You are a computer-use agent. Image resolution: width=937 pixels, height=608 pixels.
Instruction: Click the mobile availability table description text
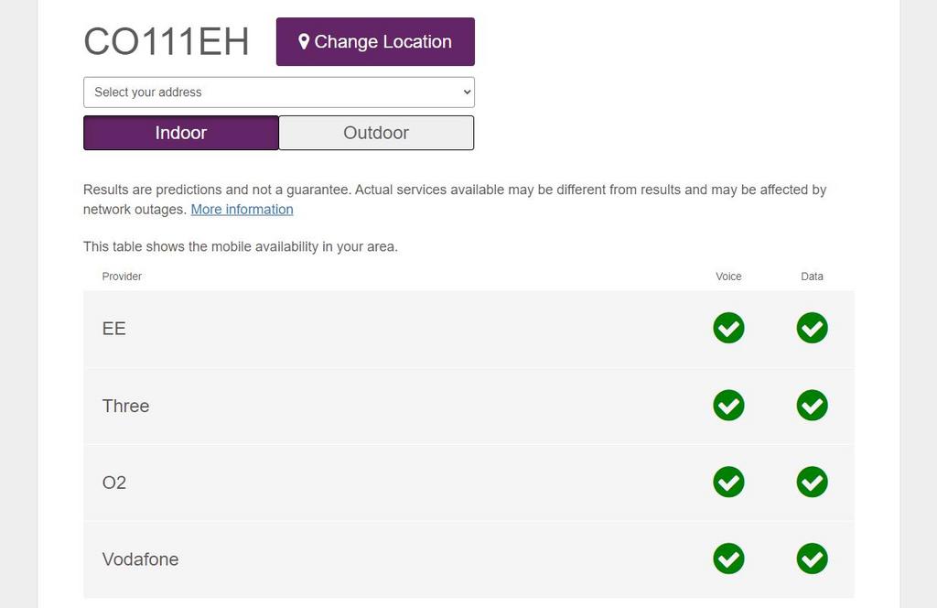point(241,246)
